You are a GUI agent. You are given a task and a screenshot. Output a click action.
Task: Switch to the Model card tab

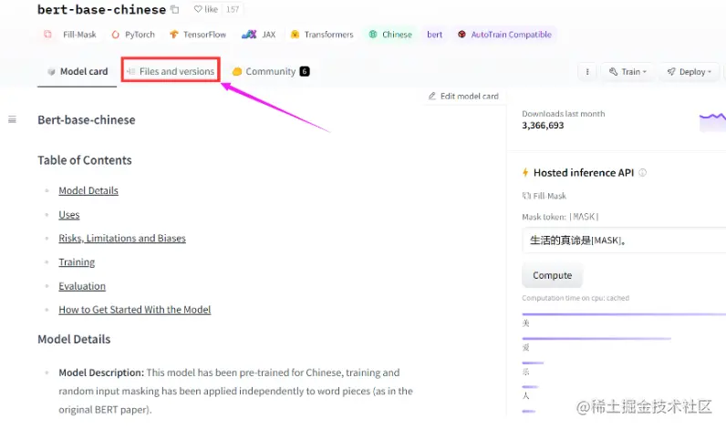pos(78,71)
